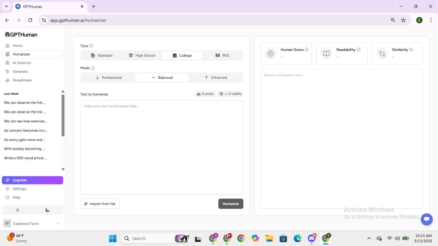438x246 pixels.
Task: Click the 0 words counter badge
Action: (205, 94)
